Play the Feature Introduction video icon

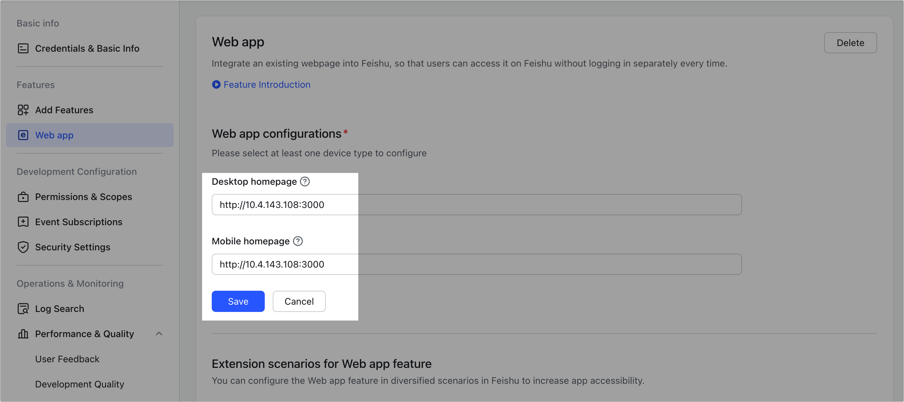[x=216, y=84]
